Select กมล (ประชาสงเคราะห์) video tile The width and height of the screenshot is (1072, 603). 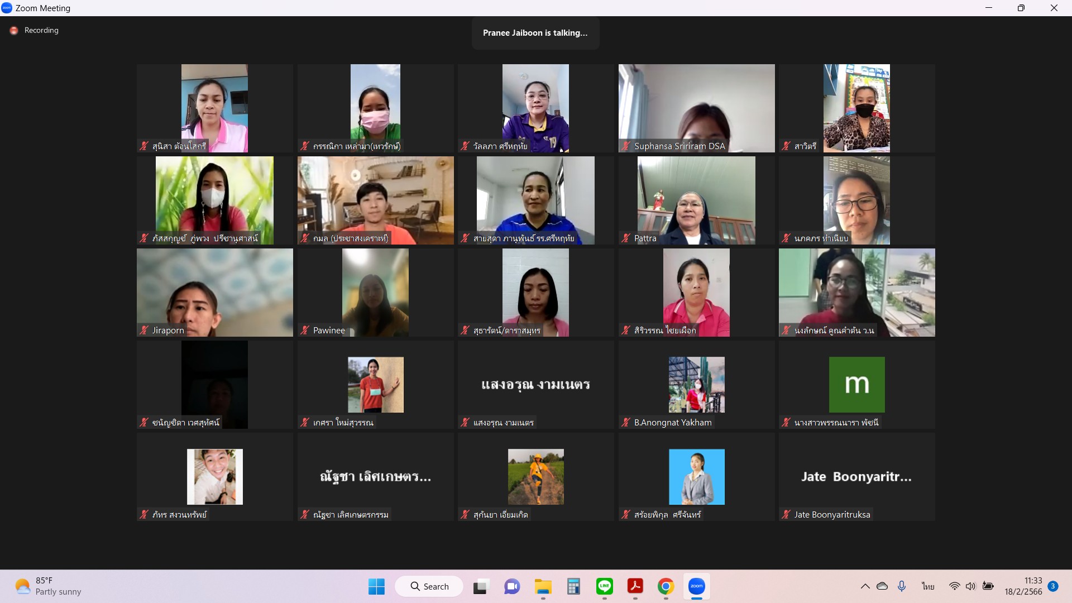tap(375, 200)
